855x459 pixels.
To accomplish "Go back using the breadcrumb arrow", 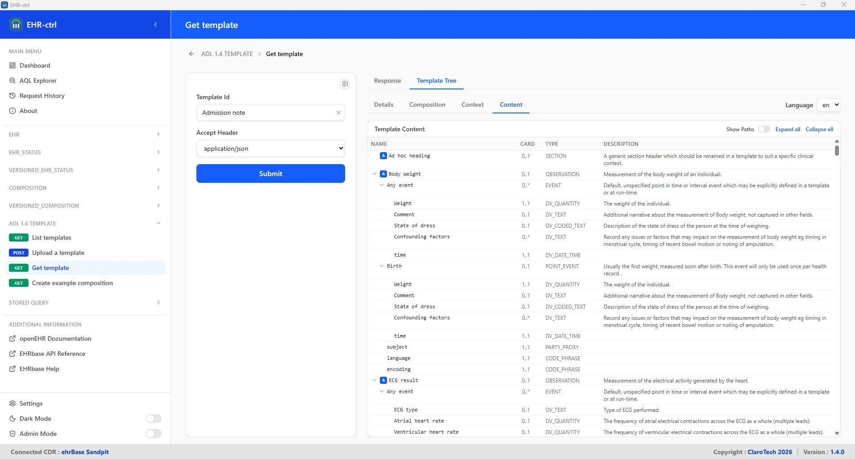I will (191, 54).
